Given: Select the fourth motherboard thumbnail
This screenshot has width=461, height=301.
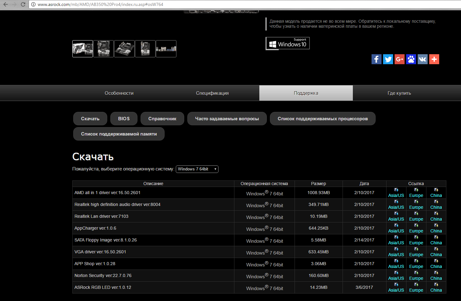Looking at the screenshot, I should click(145, 49).
